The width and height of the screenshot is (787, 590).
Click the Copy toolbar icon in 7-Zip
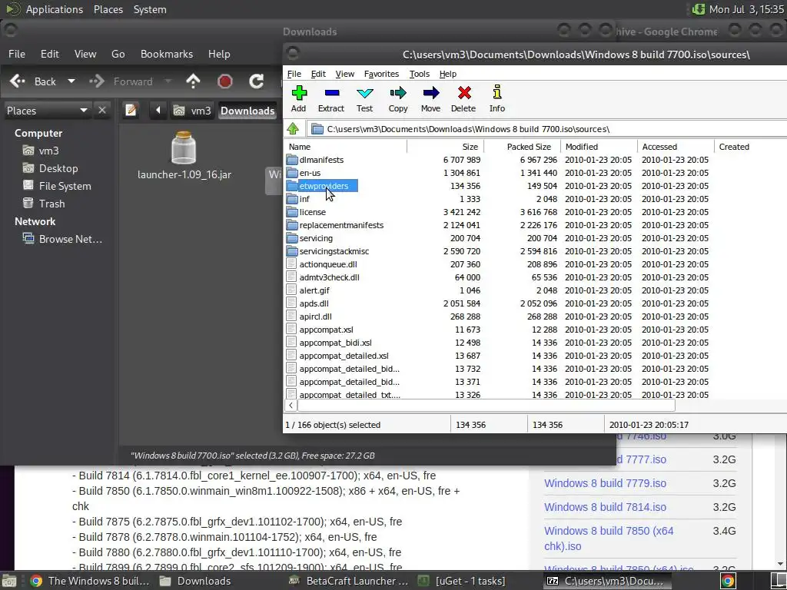(x=398, y=99)
